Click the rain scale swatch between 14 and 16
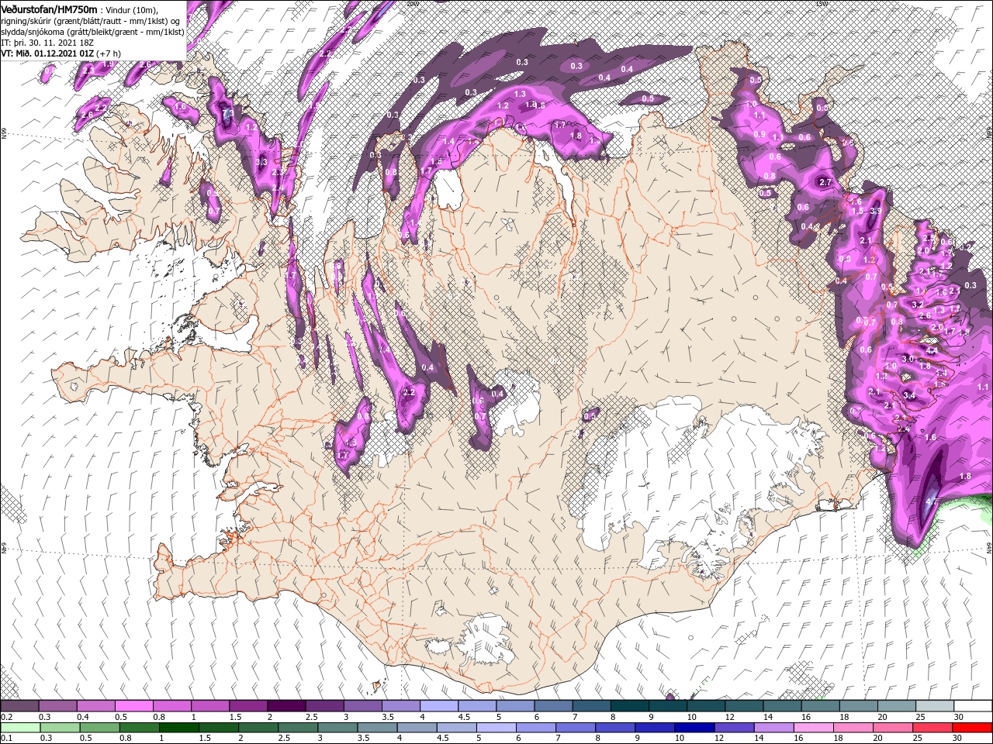This screenshot has height=744, width=993. click(x=773, y=727)
